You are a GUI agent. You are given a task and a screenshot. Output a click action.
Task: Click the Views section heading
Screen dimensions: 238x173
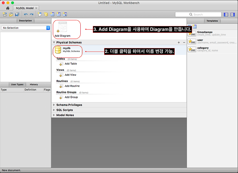click(x=60, y=70)
